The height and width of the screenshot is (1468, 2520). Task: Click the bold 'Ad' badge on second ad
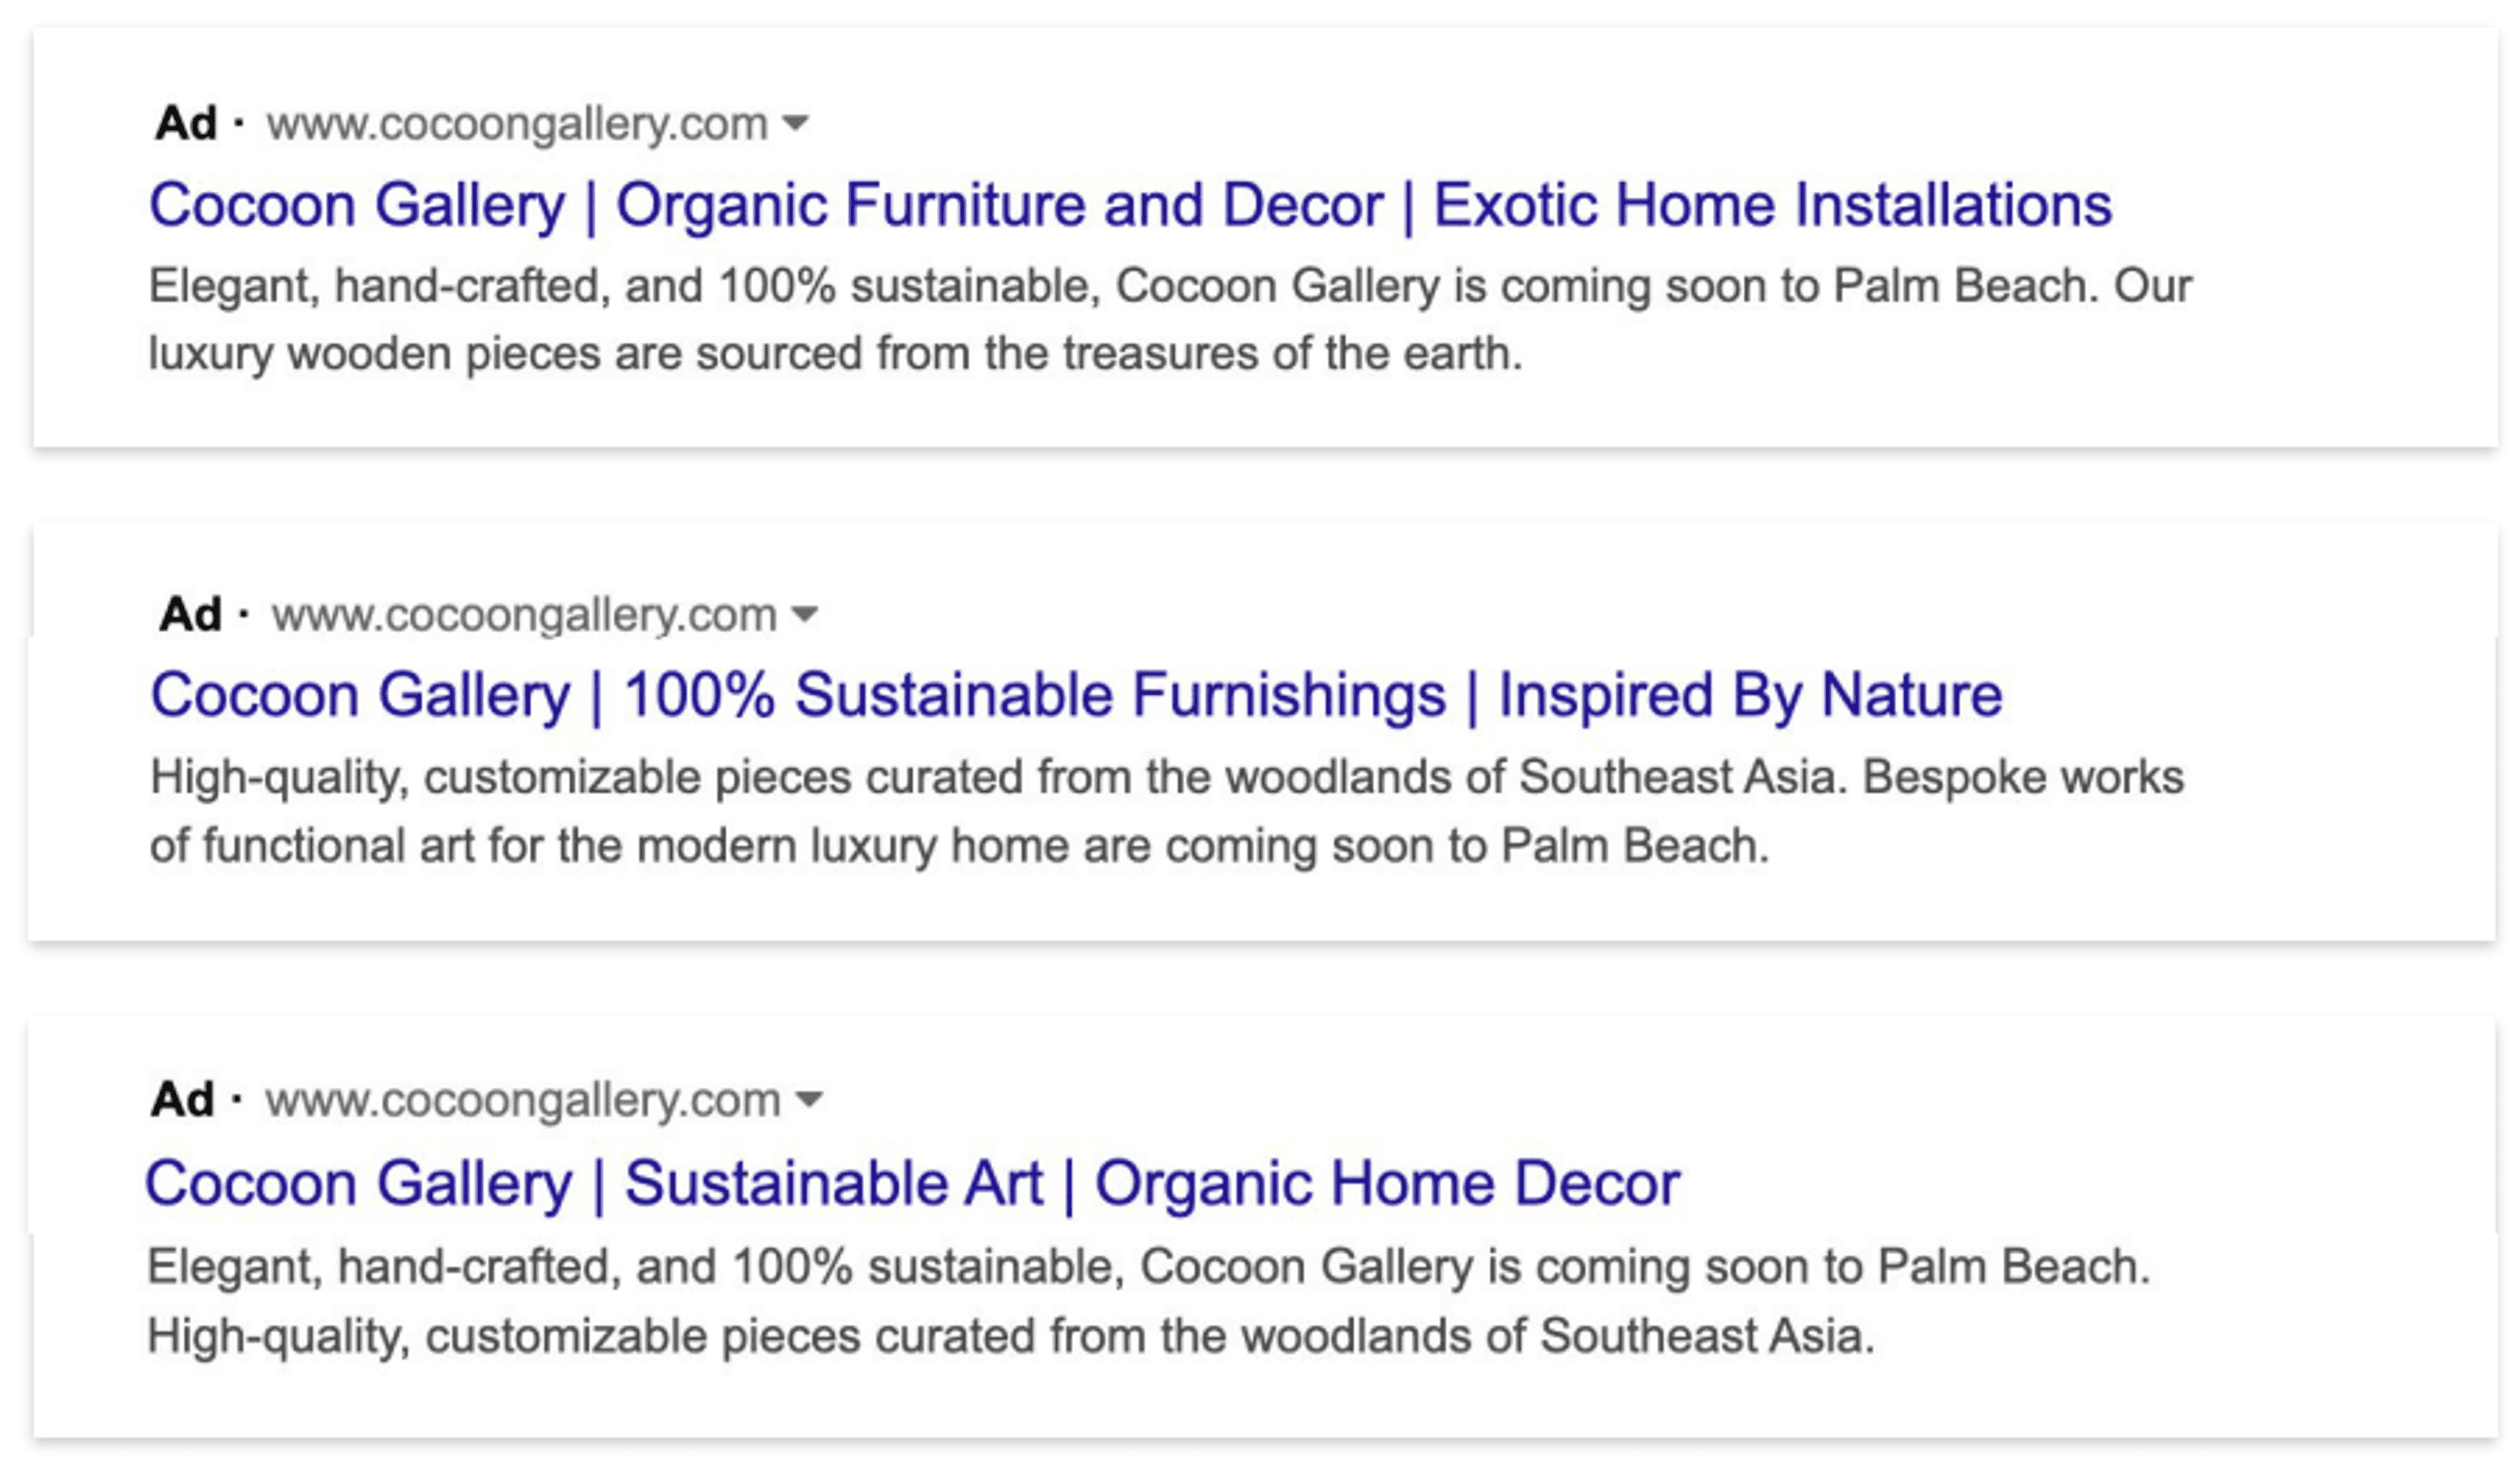pyautogui.click(x=190, y=614)
